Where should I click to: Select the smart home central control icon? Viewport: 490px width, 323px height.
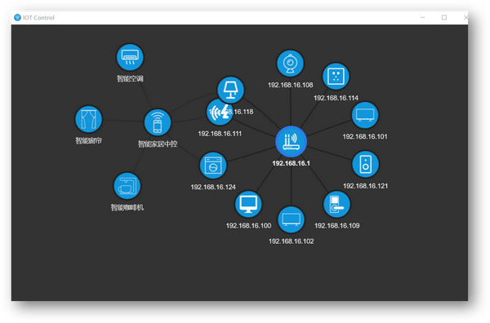click(x=158, y=122)
